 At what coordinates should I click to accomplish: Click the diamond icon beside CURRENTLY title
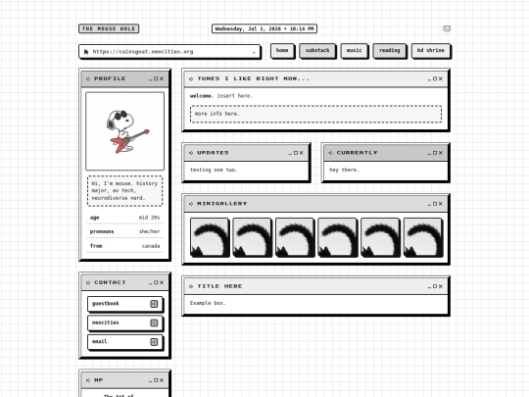tap(331, 153)
